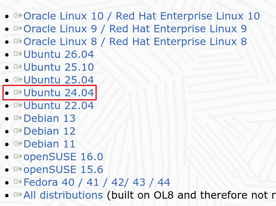
Task: Open the All distributions link
Action: coord(63,195)
